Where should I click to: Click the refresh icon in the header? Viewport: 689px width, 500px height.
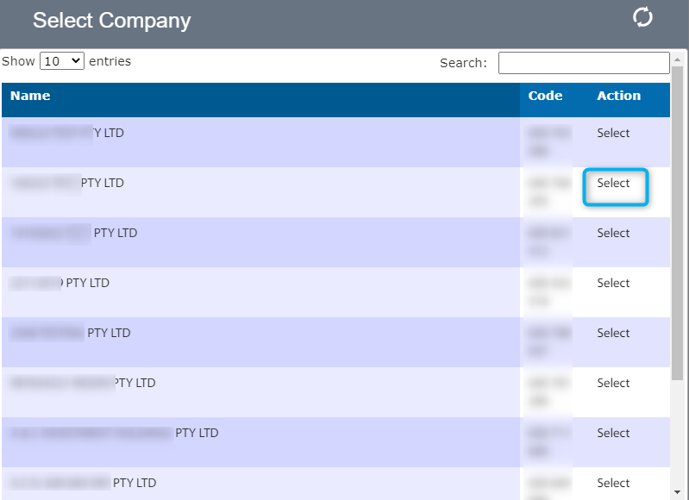coord(642,18)
